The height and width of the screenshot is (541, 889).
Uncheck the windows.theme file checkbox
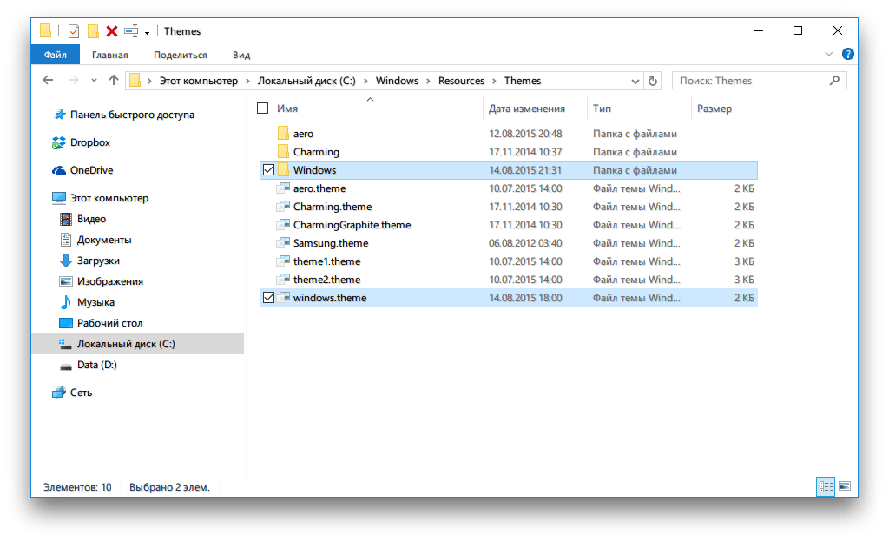coord(268,298)
